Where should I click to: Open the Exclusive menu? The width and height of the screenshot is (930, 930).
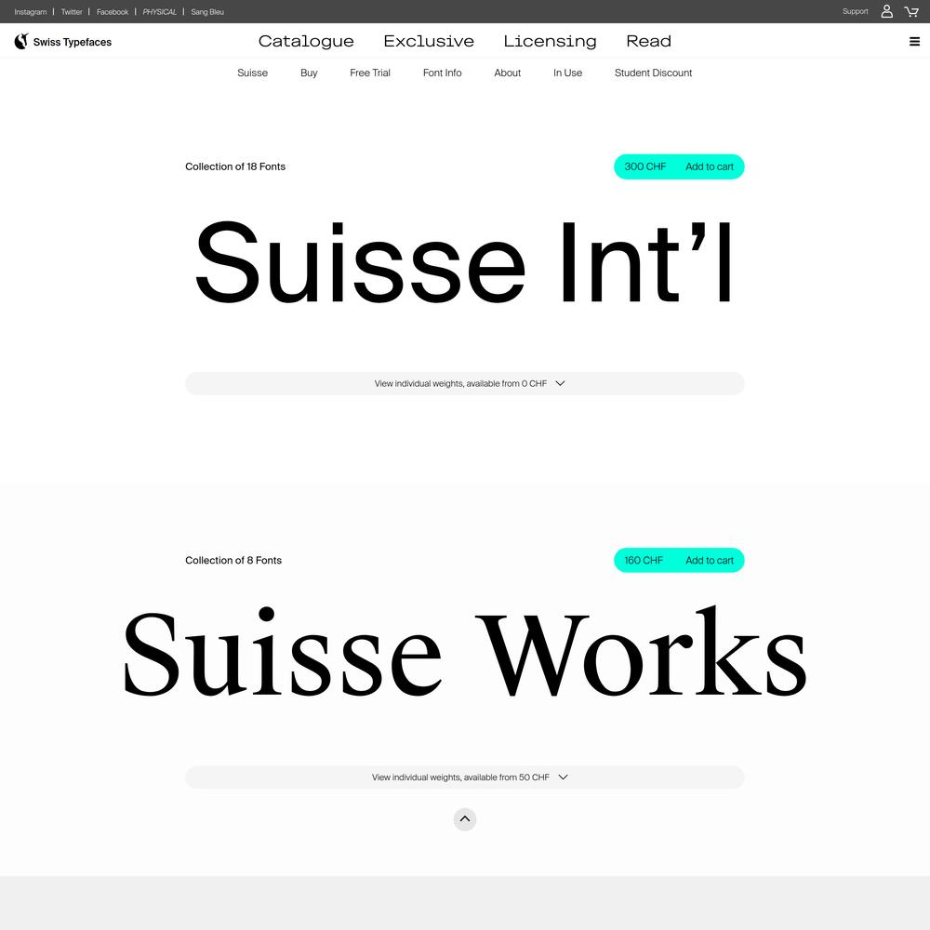point(429,41)
